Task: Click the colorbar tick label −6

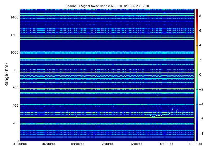Action: tap(201, 119)
